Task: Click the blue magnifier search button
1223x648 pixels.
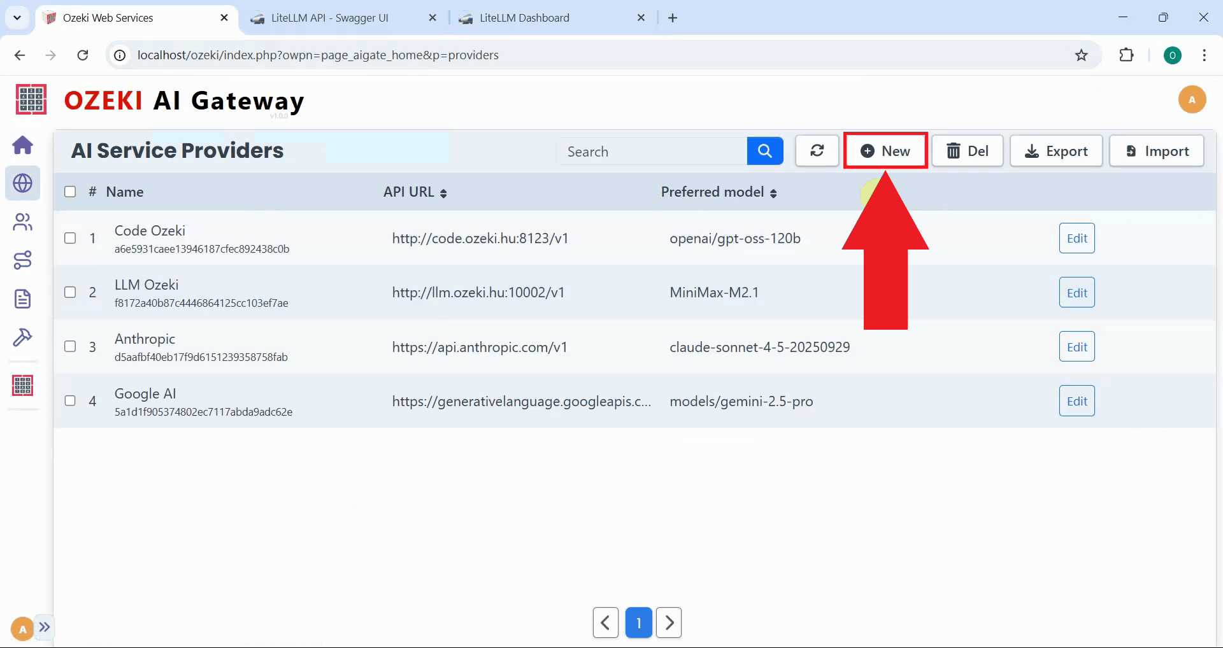Action: click(764, 151)
